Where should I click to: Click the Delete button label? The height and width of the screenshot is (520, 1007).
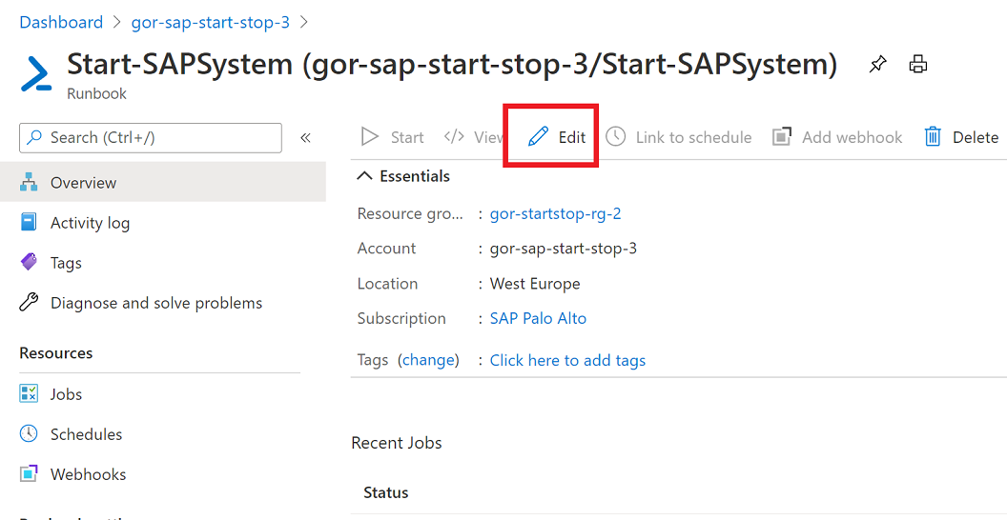(x=976, y=137)
